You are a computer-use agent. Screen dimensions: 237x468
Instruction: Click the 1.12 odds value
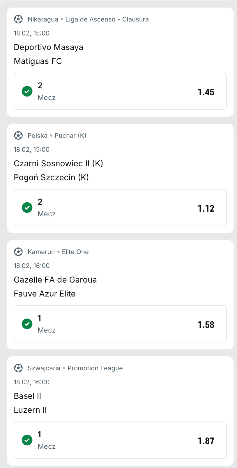(206, 208)
